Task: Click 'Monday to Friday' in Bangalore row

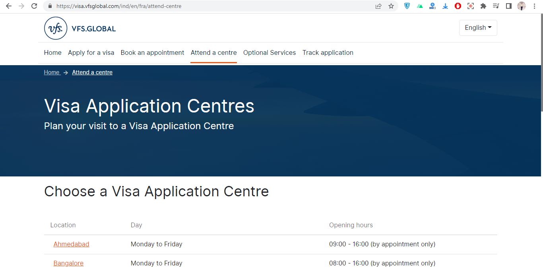Action: point(157,263)
